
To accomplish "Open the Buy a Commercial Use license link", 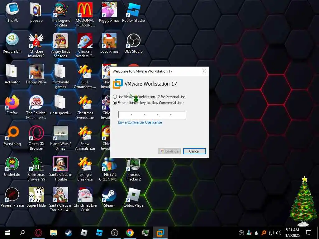I will pos(140,122).
